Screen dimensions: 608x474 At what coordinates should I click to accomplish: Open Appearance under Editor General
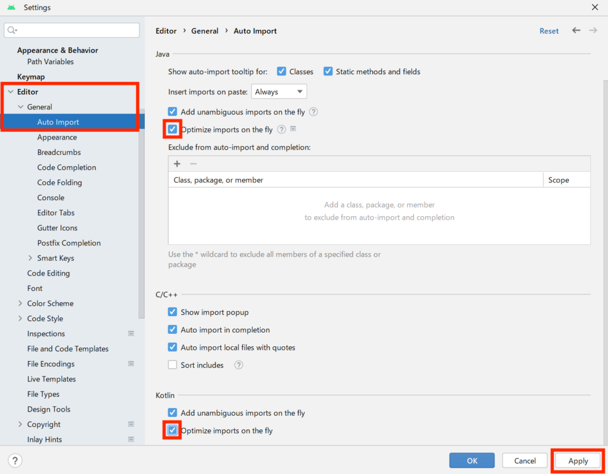[57, 137]
